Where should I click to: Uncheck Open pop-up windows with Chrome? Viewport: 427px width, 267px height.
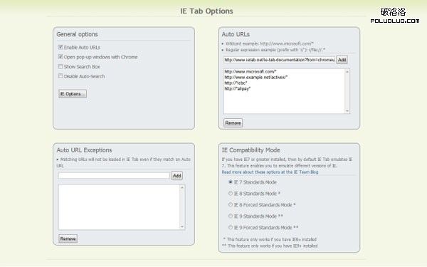60,57
